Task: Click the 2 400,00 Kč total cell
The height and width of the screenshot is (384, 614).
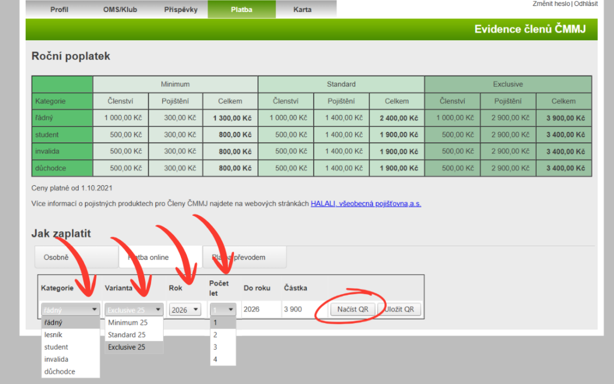Action: click(x=397, y=117)
